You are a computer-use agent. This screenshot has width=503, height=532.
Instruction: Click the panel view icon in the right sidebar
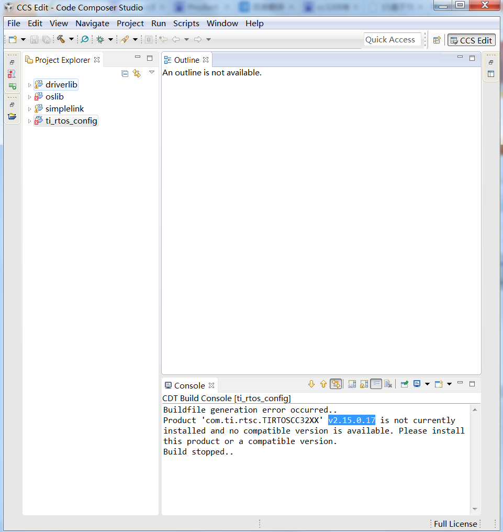point(491,74)
